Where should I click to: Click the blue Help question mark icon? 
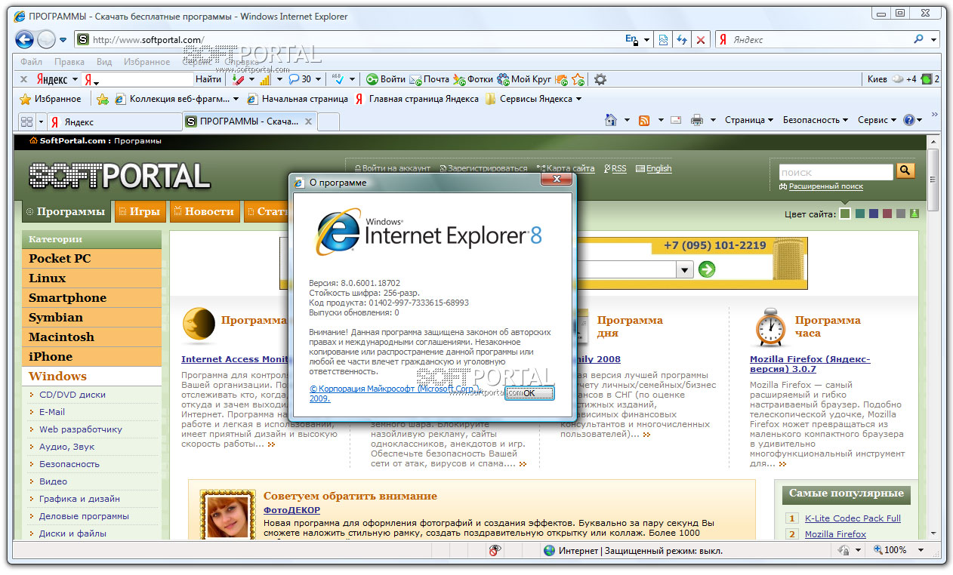[908, 120]
